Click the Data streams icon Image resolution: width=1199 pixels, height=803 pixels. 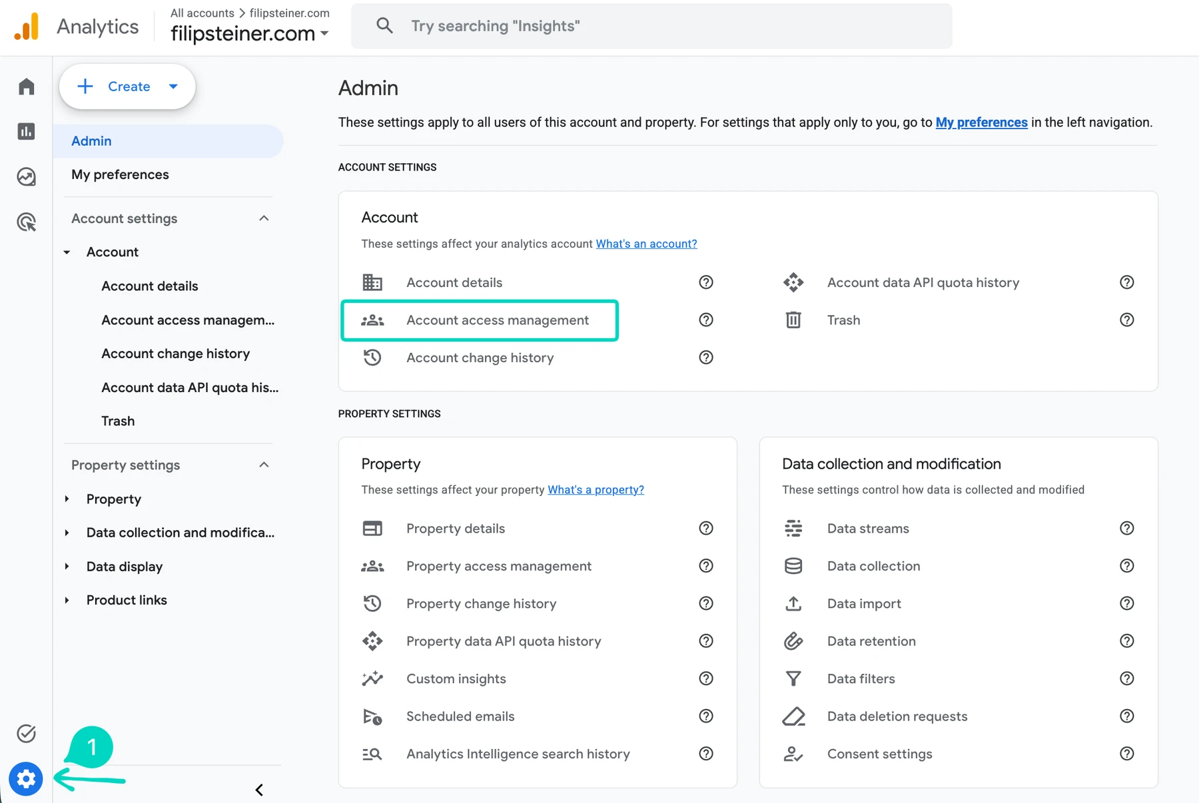(x=793, y=529)
